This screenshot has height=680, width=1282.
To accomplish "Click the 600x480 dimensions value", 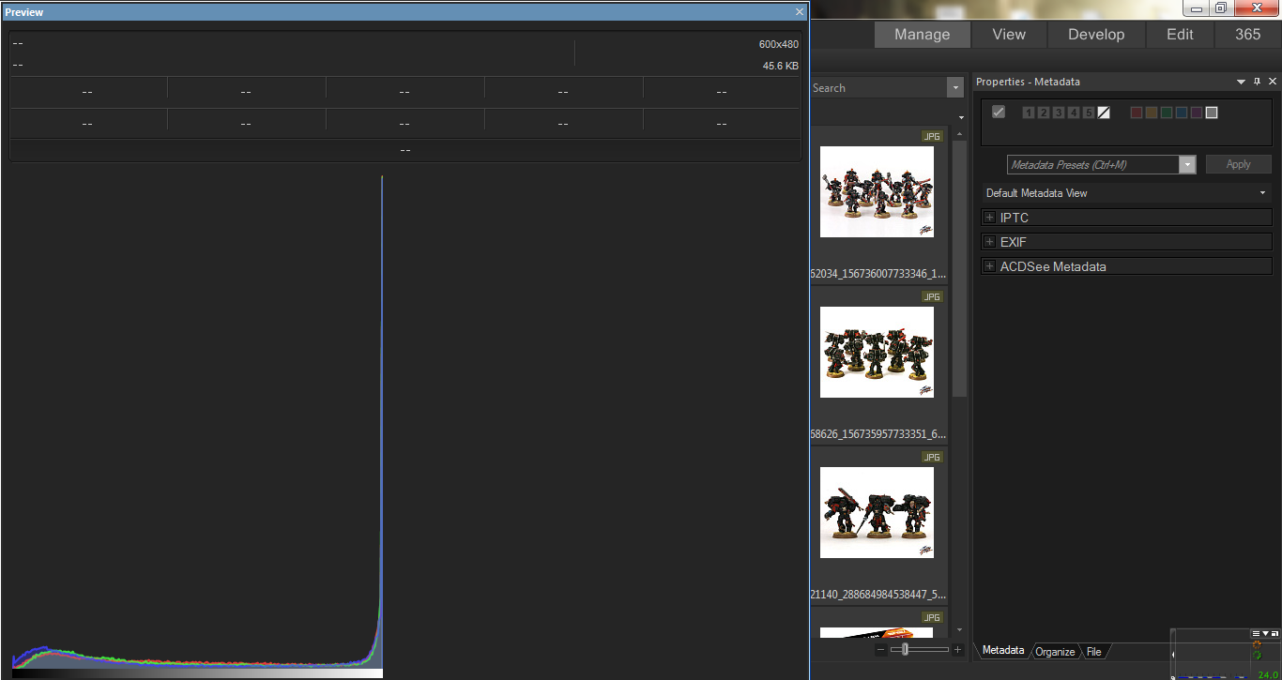I will (779, 44).
